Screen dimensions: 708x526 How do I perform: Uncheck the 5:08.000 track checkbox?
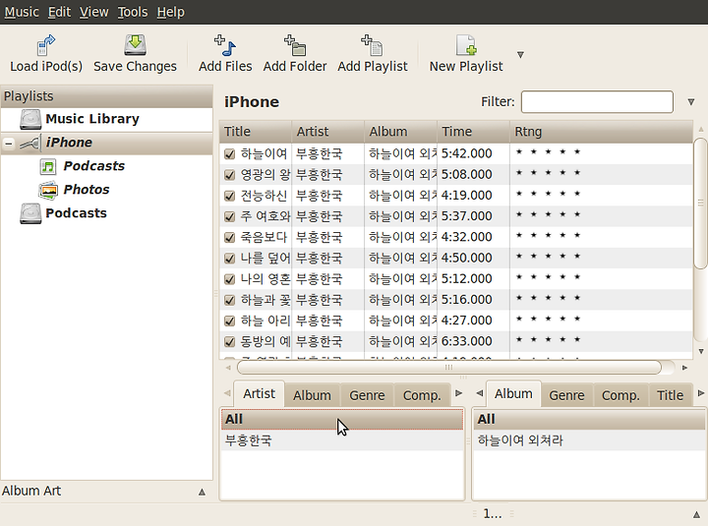click(x=230, y=175)
